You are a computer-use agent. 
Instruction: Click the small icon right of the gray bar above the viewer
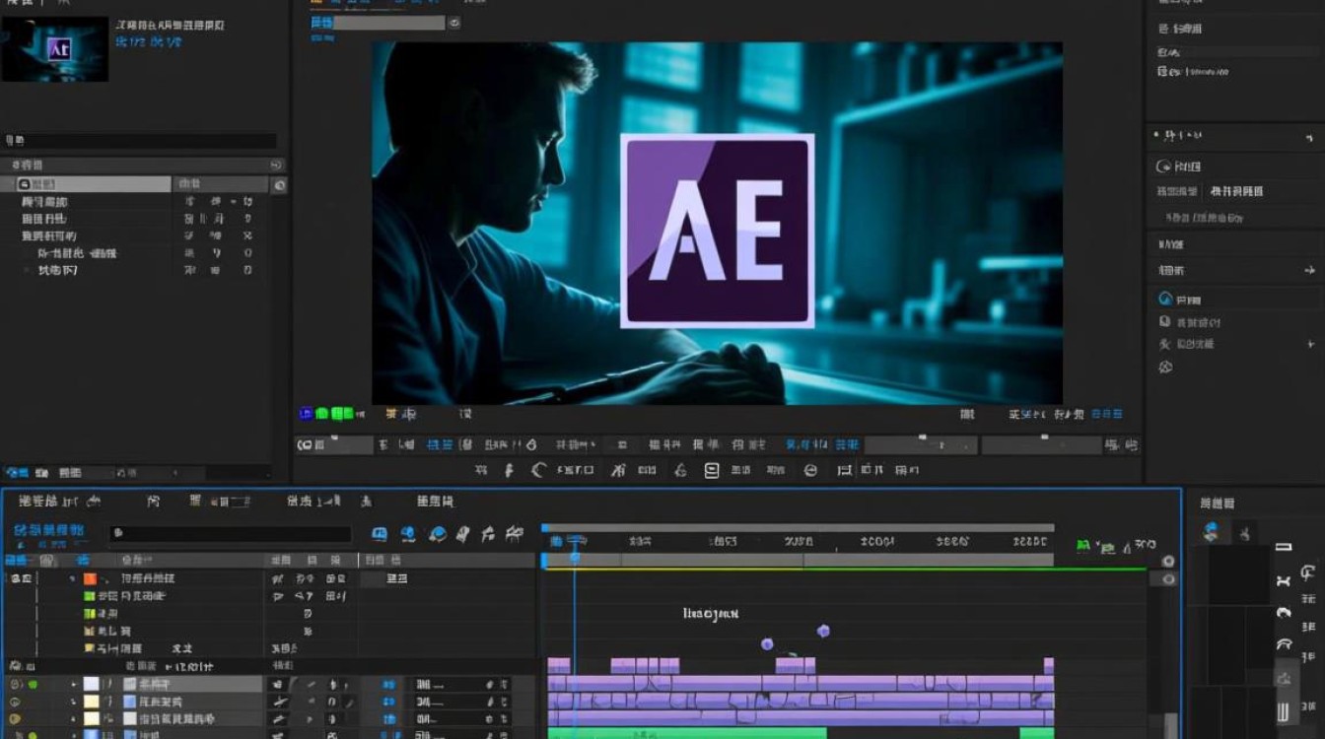tap(454, 22)
